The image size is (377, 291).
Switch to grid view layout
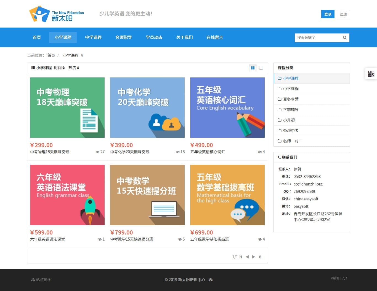pos(253,68)
